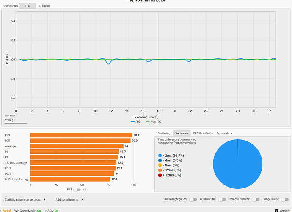Viewport: 292px width, 212px height.
Task: Click the < 2ms (99.7%) legend dot
Action: point(160,155)
